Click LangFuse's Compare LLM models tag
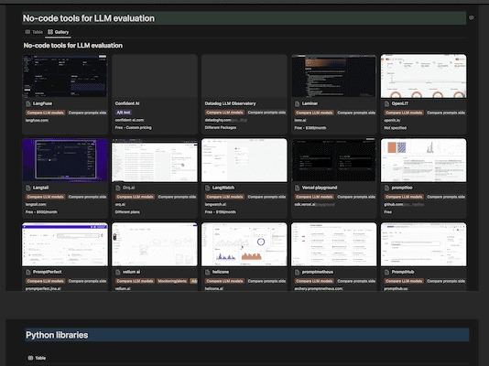Viewport: 489px width, 366px height. pyautogui.click(x=45, y=113)
